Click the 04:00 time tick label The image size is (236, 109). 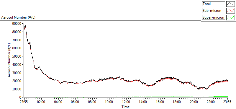(x=58, y=102)
